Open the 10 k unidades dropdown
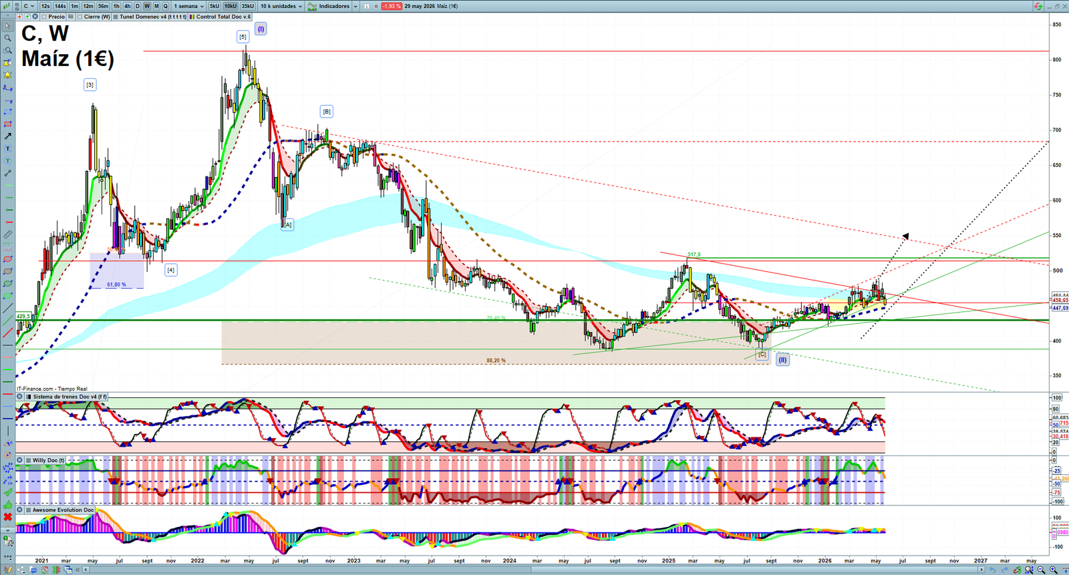The height and width of the screenshot is (575, 1069). click(281, 6)
